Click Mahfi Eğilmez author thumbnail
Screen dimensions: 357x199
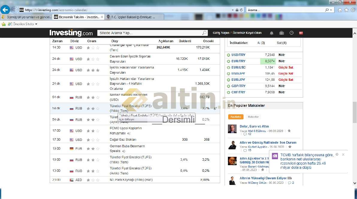[x=232, y=129]
